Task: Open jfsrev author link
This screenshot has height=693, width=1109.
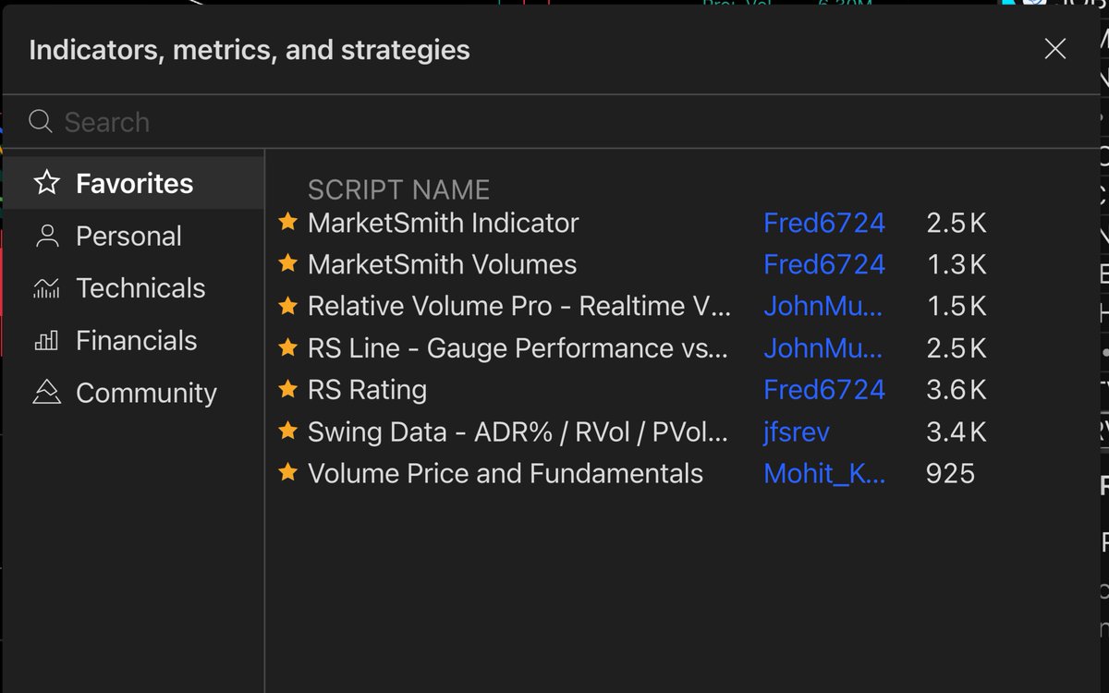Action: click(797, 432)
